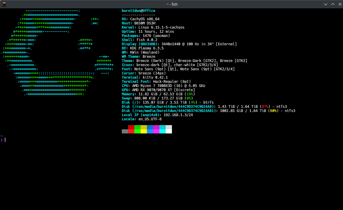Click the Icons breeze-dark line

(170, 65)
